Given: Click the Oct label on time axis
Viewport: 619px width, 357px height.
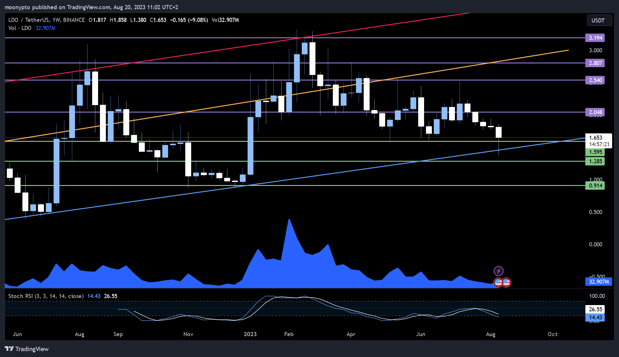Looking at the screenshot, I should click(553, 334).
